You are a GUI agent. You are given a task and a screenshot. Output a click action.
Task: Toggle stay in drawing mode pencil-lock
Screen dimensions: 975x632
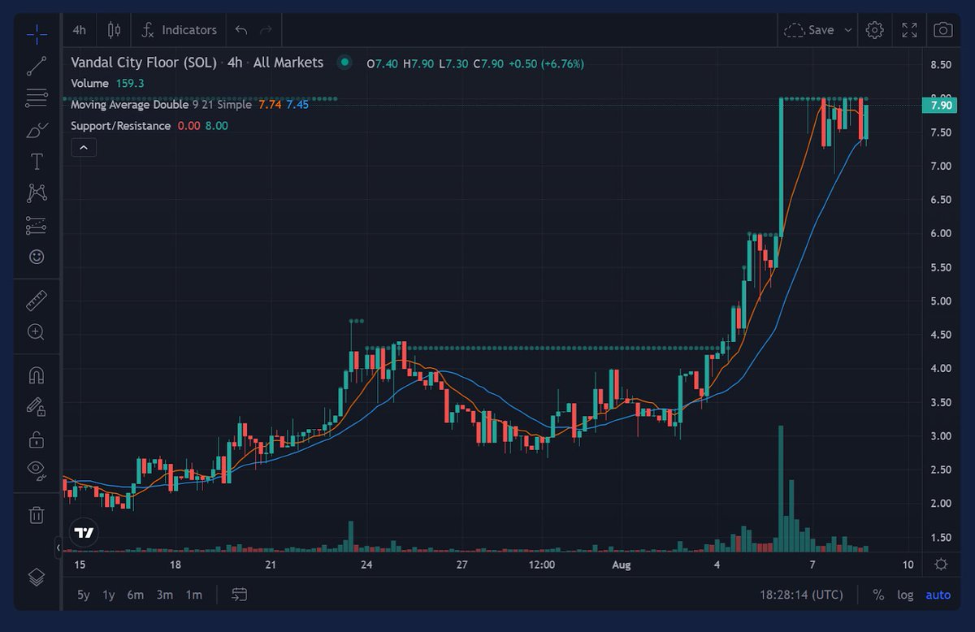[37, 406]
